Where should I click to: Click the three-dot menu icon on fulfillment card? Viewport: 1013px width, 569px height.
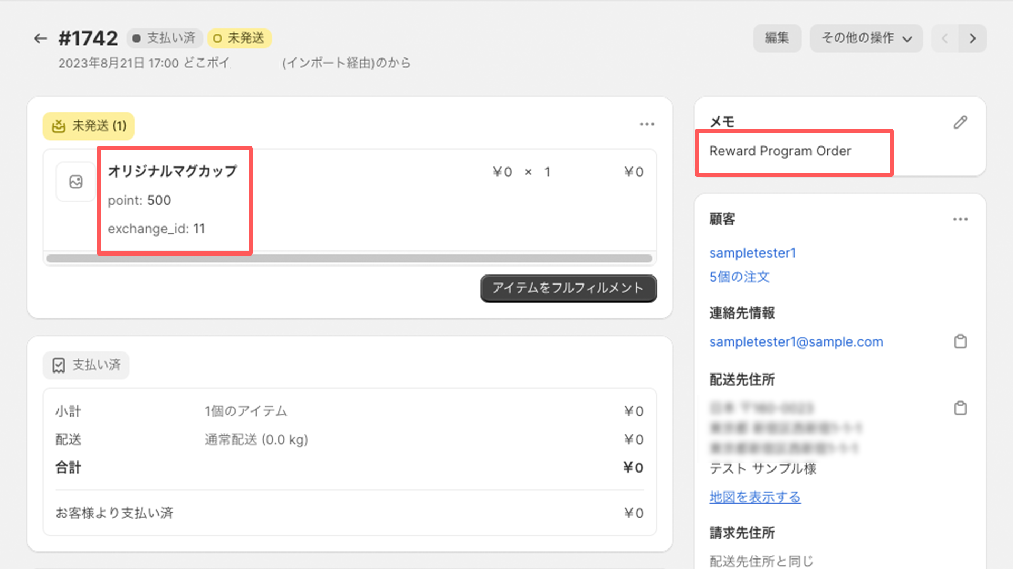pos(646,124)
